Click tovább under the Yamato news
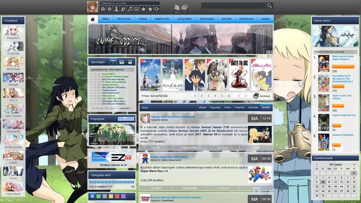Viewport: 361px width, 203px height. click(x=256, y=147)
